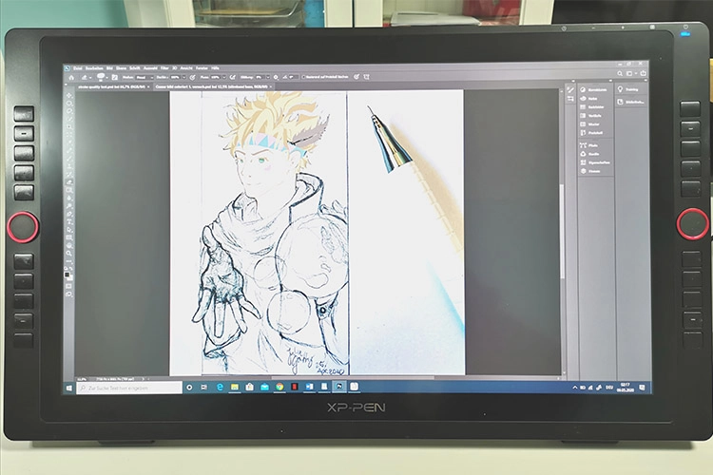Open the Brushes panel icon
Viewport: 713px width, 475px height.
pos(570,90)
